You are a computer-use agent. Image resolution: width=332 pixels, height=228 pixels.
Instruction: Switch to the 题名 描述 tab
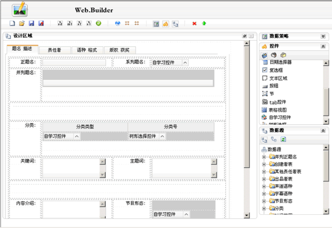pos(22,49)
